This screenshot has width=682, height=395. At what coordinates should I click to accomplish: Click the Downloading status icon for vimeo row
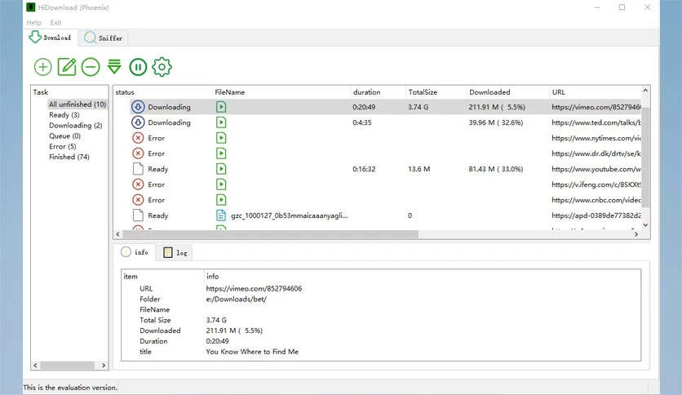click(x=138, y=107)
